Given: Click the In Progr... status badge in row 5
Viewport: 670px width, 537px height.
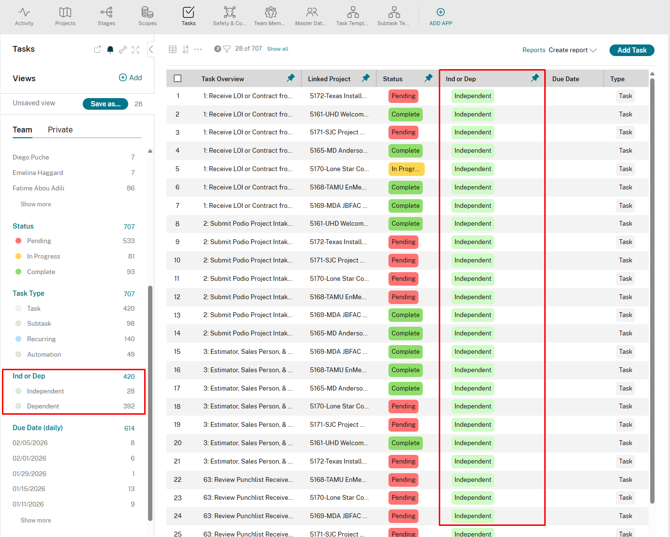Looking at the screenshot, I should pyautogui.click(x=407, y=169).
